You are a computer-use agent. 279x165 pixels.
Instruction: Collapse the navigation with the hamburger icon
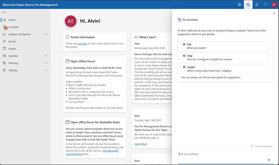click(x=4, y=13)
